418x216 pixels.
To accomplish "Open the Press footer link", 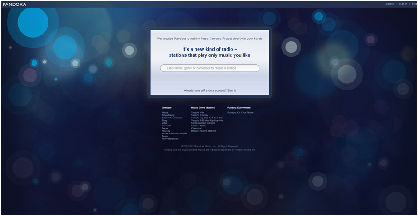I will coord(165,128).
